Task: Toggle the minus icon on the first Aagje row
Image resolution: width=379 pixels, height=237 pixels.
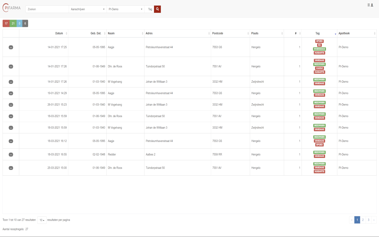Action: click(11, 47)
